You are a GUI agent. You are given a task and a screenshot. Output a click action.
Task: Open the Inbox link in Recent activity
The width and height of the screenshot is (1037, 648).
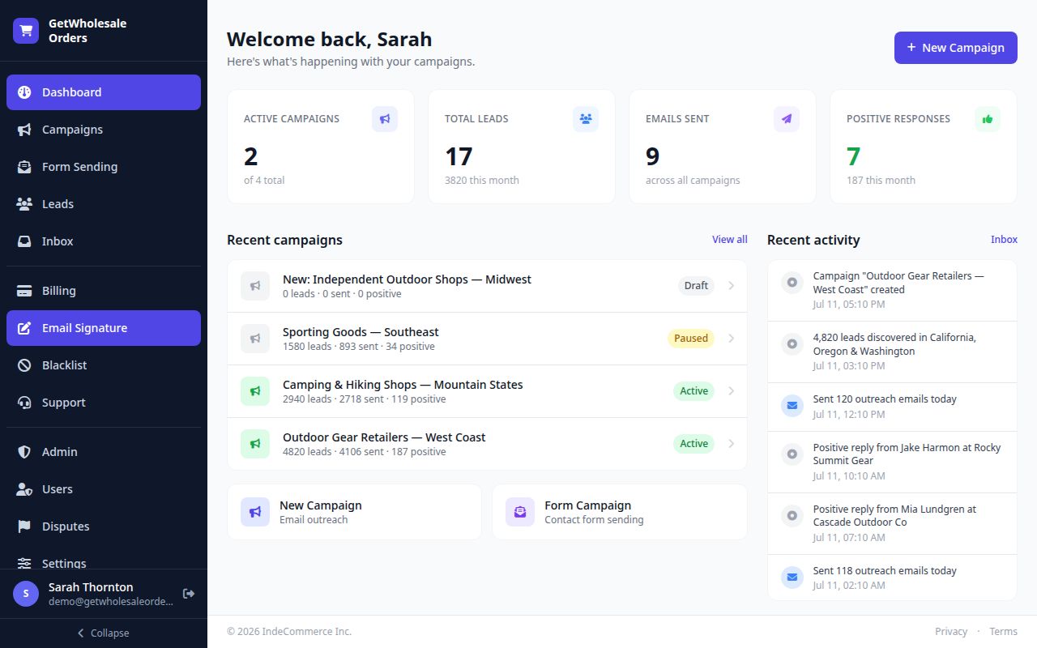(x=1004, y=240)
